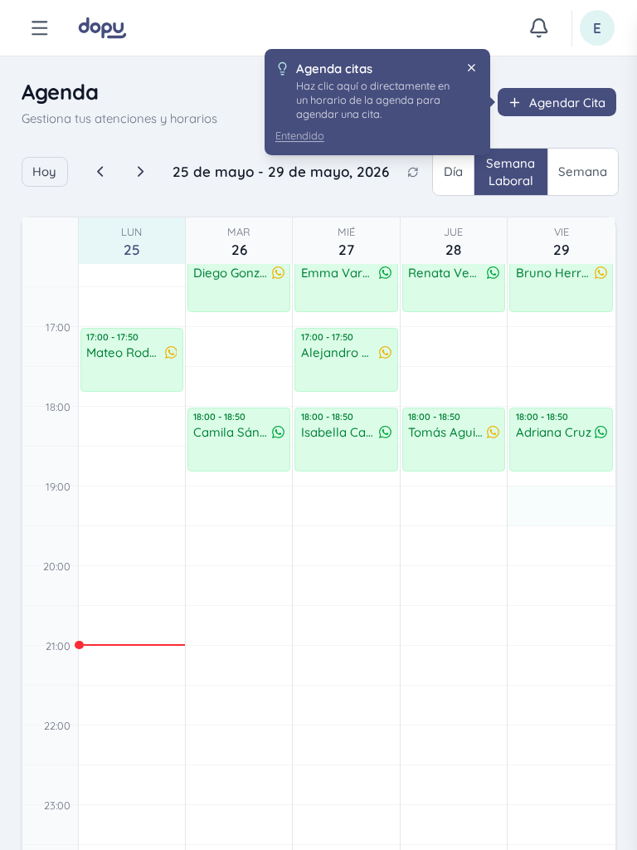Click the 22:00 time label
Screen dimensions: 637x850
(57, 725)
